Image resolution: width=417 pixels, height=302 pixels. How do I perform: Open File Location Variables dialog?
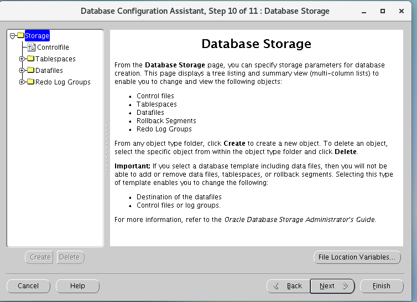point(357,257)
